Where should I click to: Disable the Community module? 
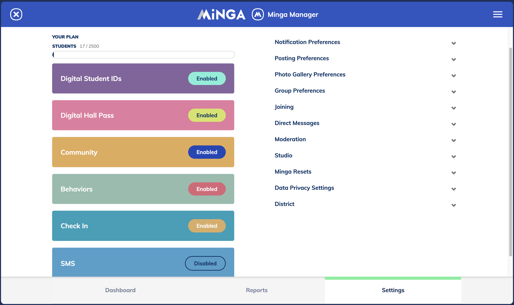tap(207, 152)
